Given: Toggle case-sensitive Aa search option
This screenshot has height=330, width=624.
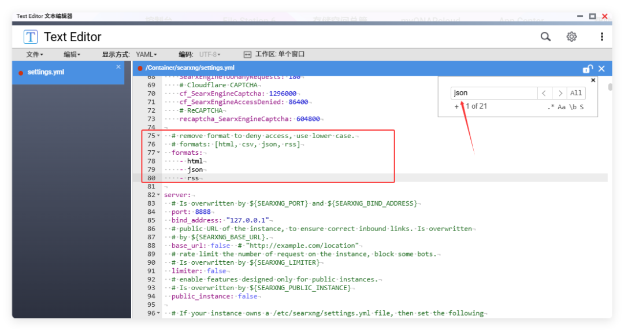Looking at the screenshot, I should (x=562, y=107).
